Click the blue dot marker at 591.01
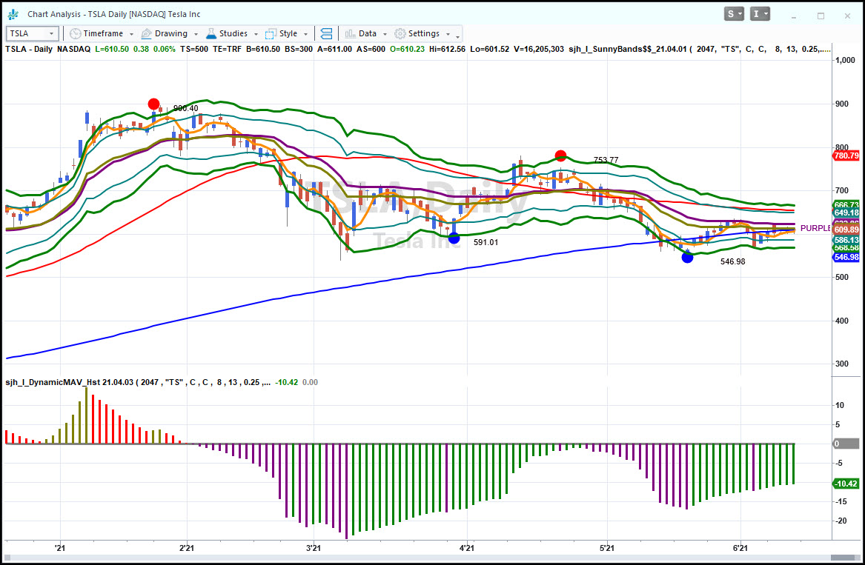Screen dimensions: 865x565 (x=454, y=238)
